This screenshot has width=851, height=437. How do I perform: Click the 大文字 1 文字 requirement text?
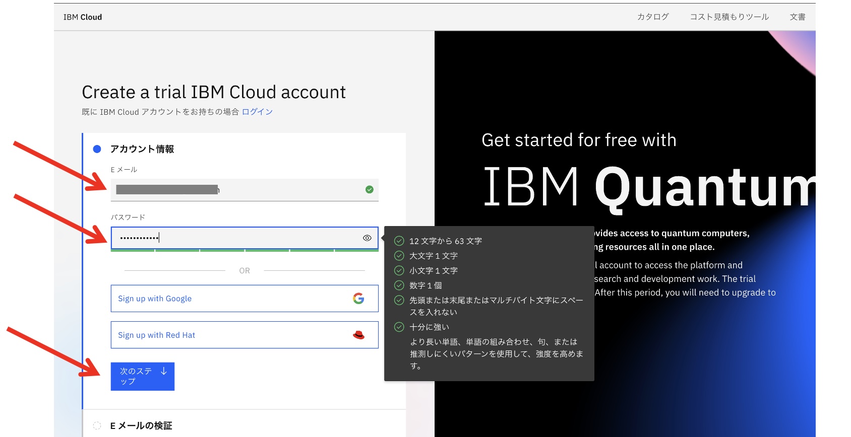tap(434, 256)
